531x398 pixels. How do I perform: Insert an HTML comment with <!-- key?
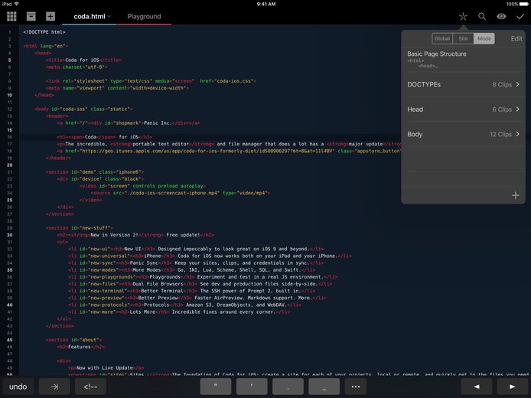[90, 387]
